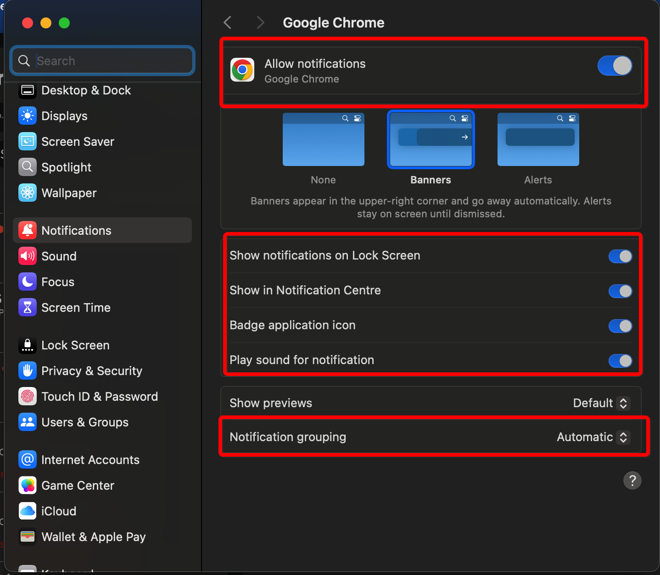Click the Lock Screen padlock icon

tap(28, 345)
